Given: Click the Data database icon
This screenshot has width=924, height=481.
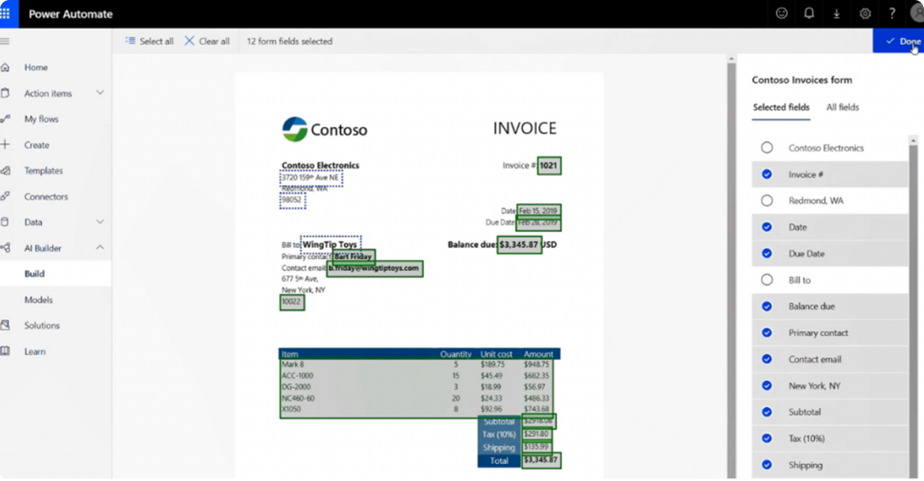Looking at the screenshot, I should coord(5,222).
